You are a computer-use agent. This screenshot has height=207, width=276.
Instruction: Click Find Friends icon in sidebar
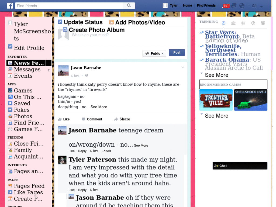pos(10,123)
